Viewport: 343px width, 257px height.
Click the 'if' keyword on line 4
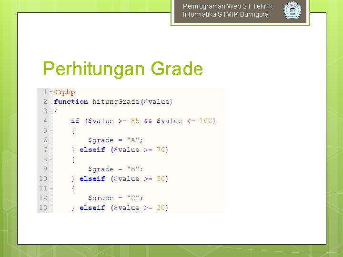coord(75,121)
